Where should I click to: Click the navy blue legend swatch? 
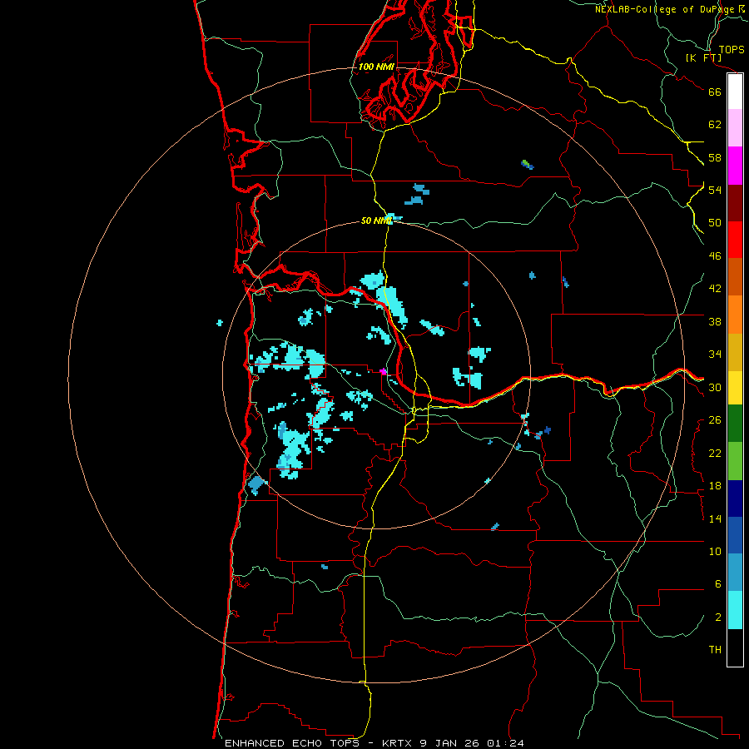pos(735,499)
